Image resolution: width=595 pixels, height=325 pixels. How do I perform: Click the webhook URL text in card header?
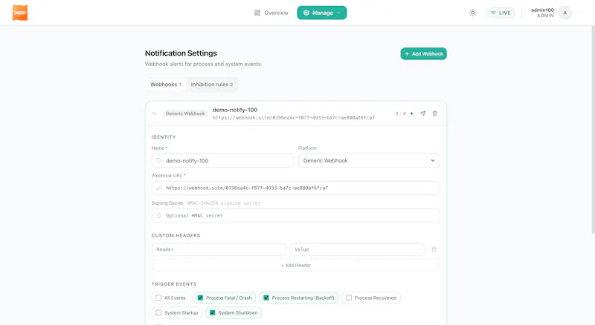[x=294, y=118]
